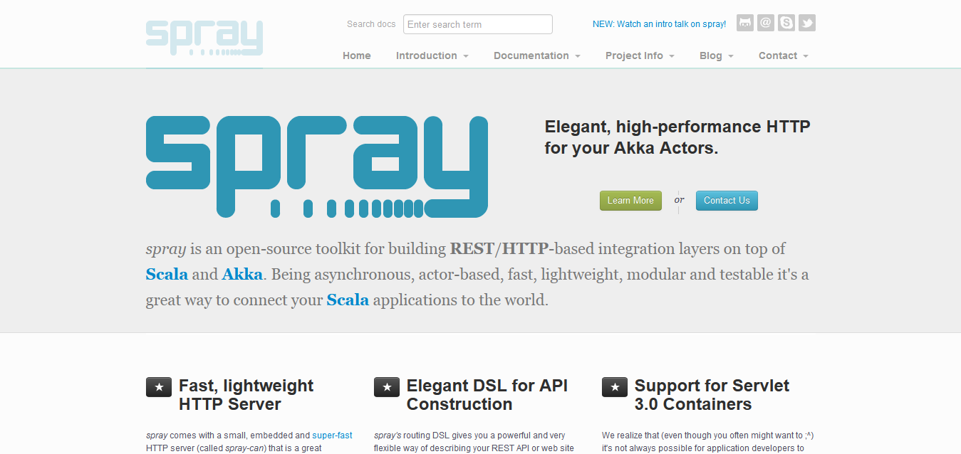Expand the Contact dropdown menu
Image resolution: width=961 pixels, height=454 pixels.
(784, 56)
